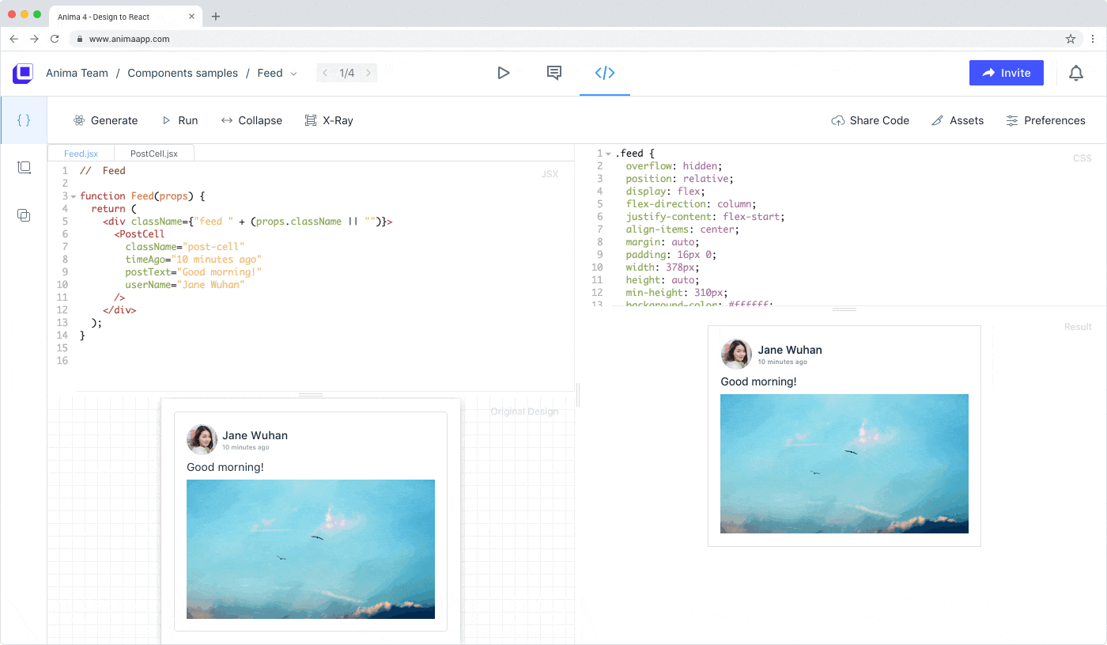The height and width of the screenshot is (645, 1107).
Task: Open the Feed dropdown in the breadcrumb
Action: pos(293,73)
